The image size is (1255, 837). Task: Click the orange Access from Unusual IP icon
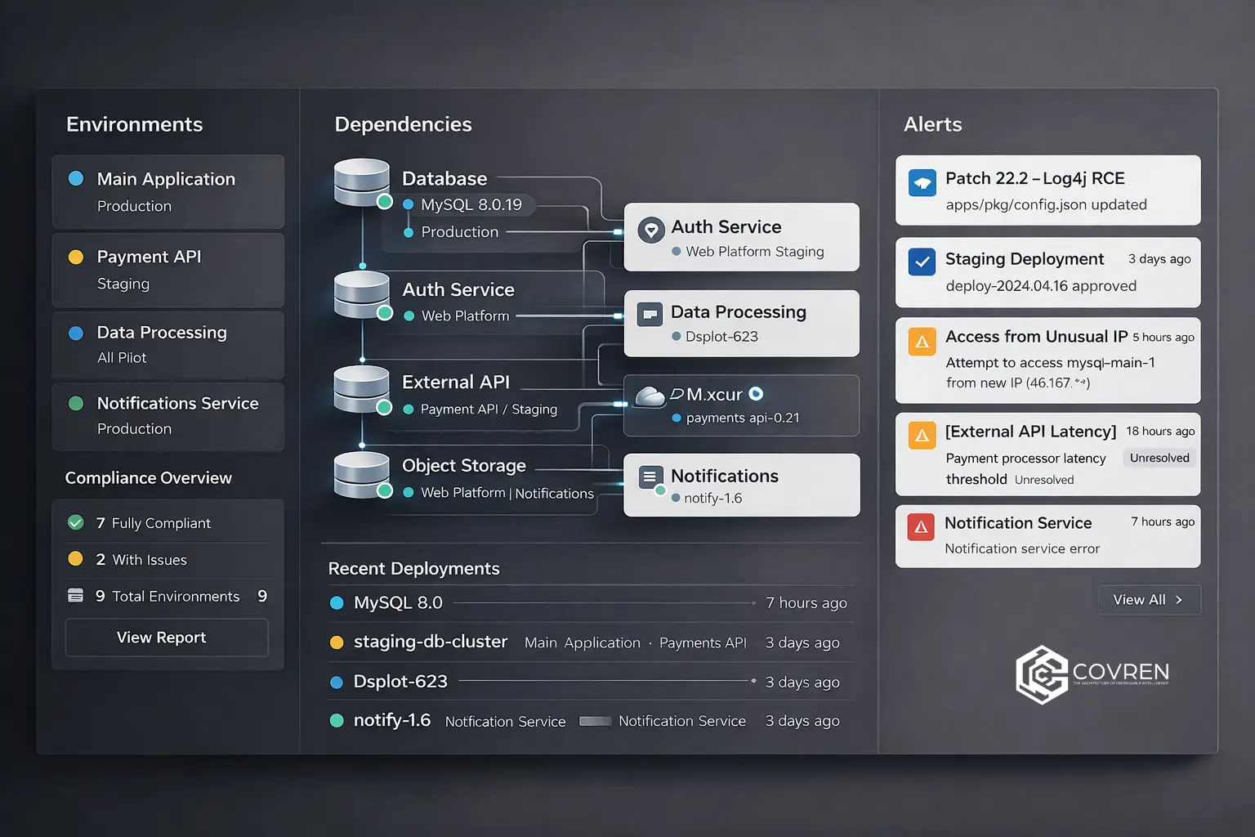pyautogui.click(x=922, y=342)
